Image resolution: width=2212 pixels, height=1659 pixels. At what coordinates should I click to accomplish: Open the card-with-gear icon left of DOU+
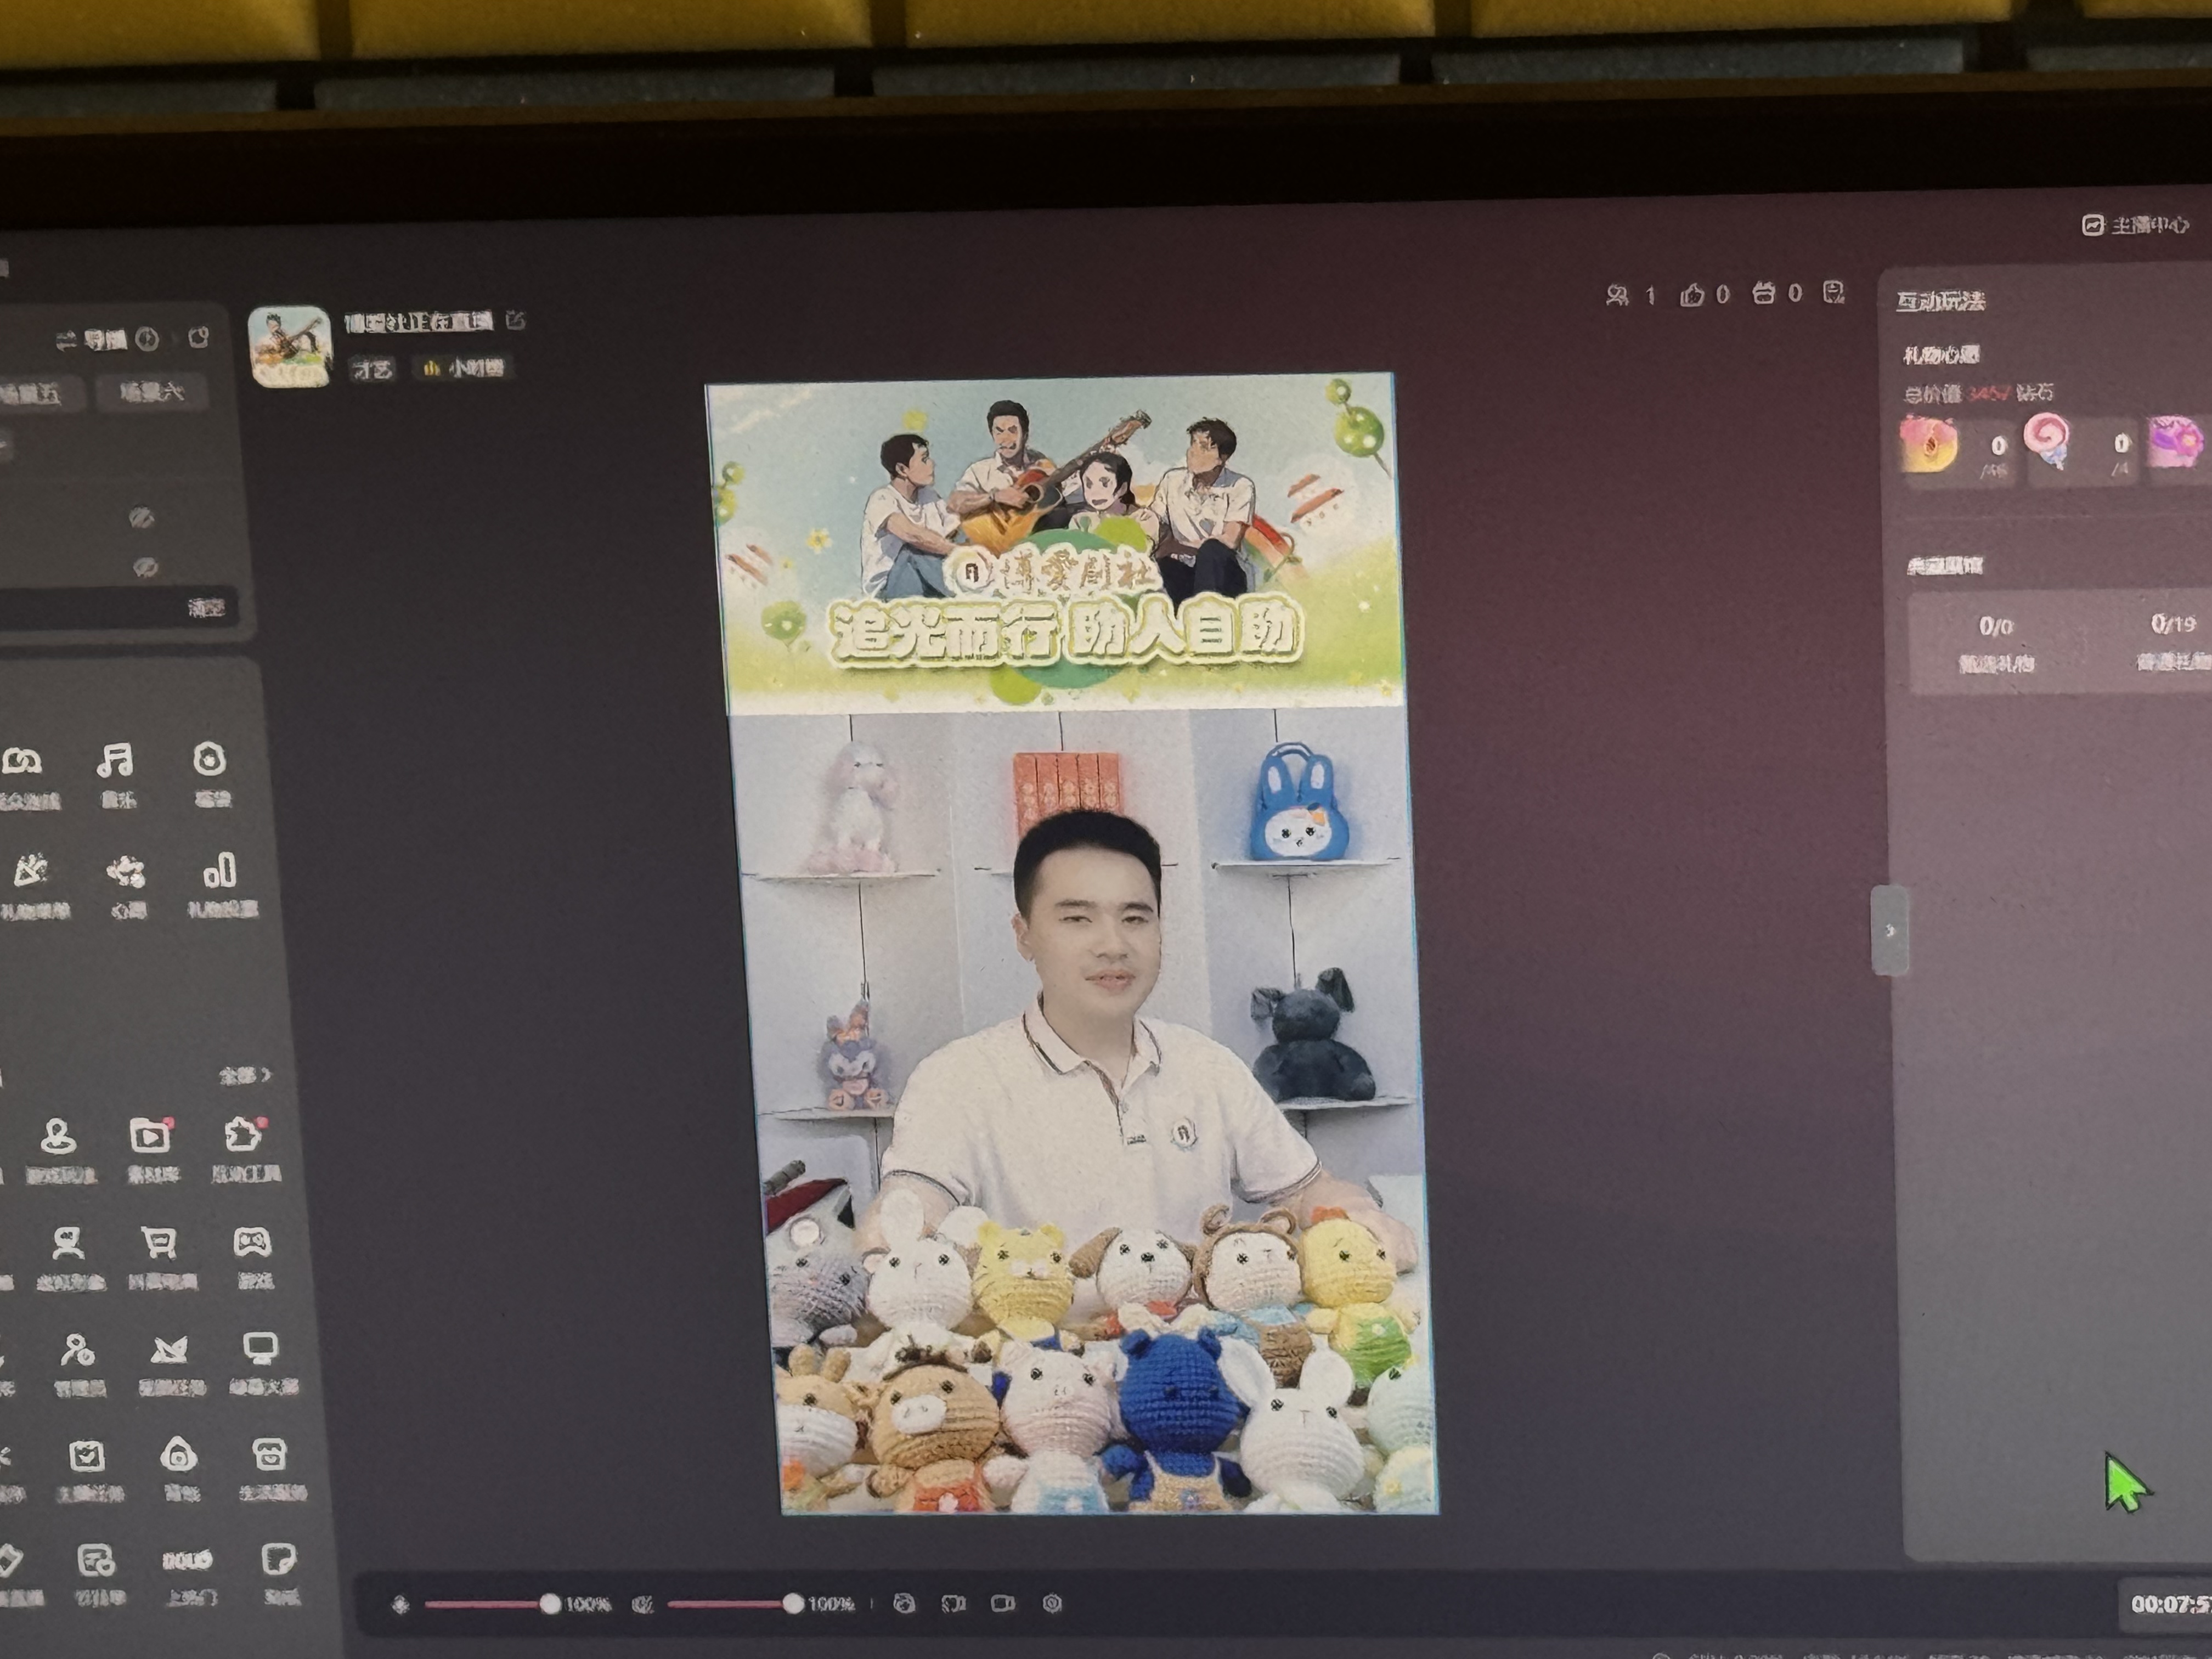[x=96, y=1561]
